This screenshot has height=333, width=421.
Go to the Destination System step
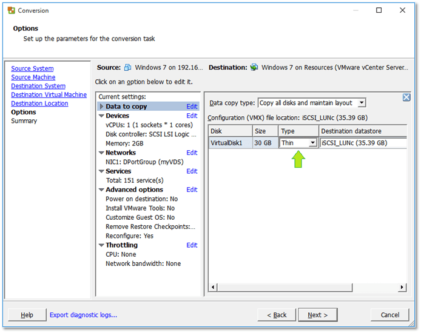(x=38, y=86)
